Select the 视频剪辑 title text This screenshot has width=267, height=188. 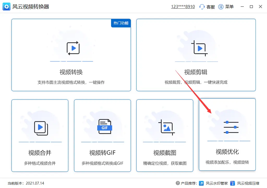coord(196,72)
